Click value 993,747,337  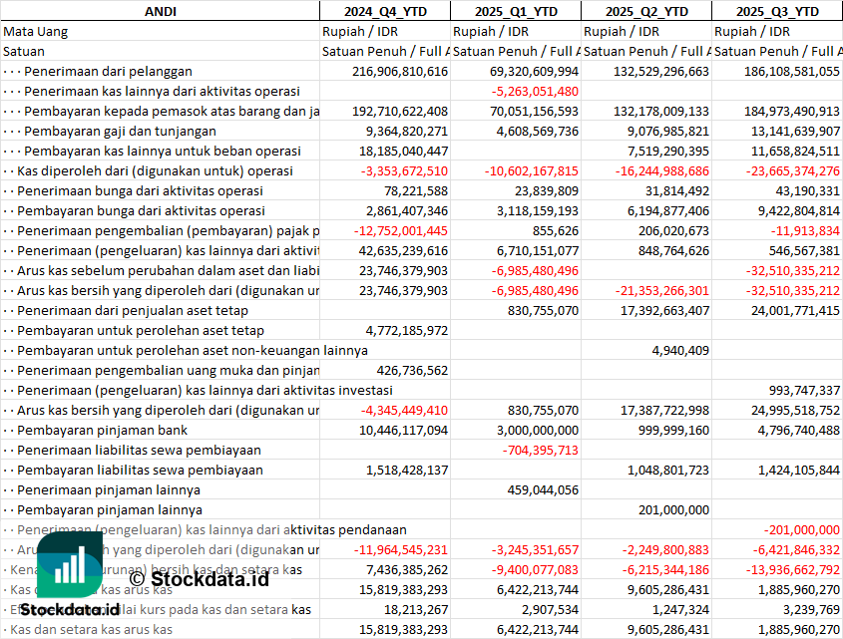(804, 390)
